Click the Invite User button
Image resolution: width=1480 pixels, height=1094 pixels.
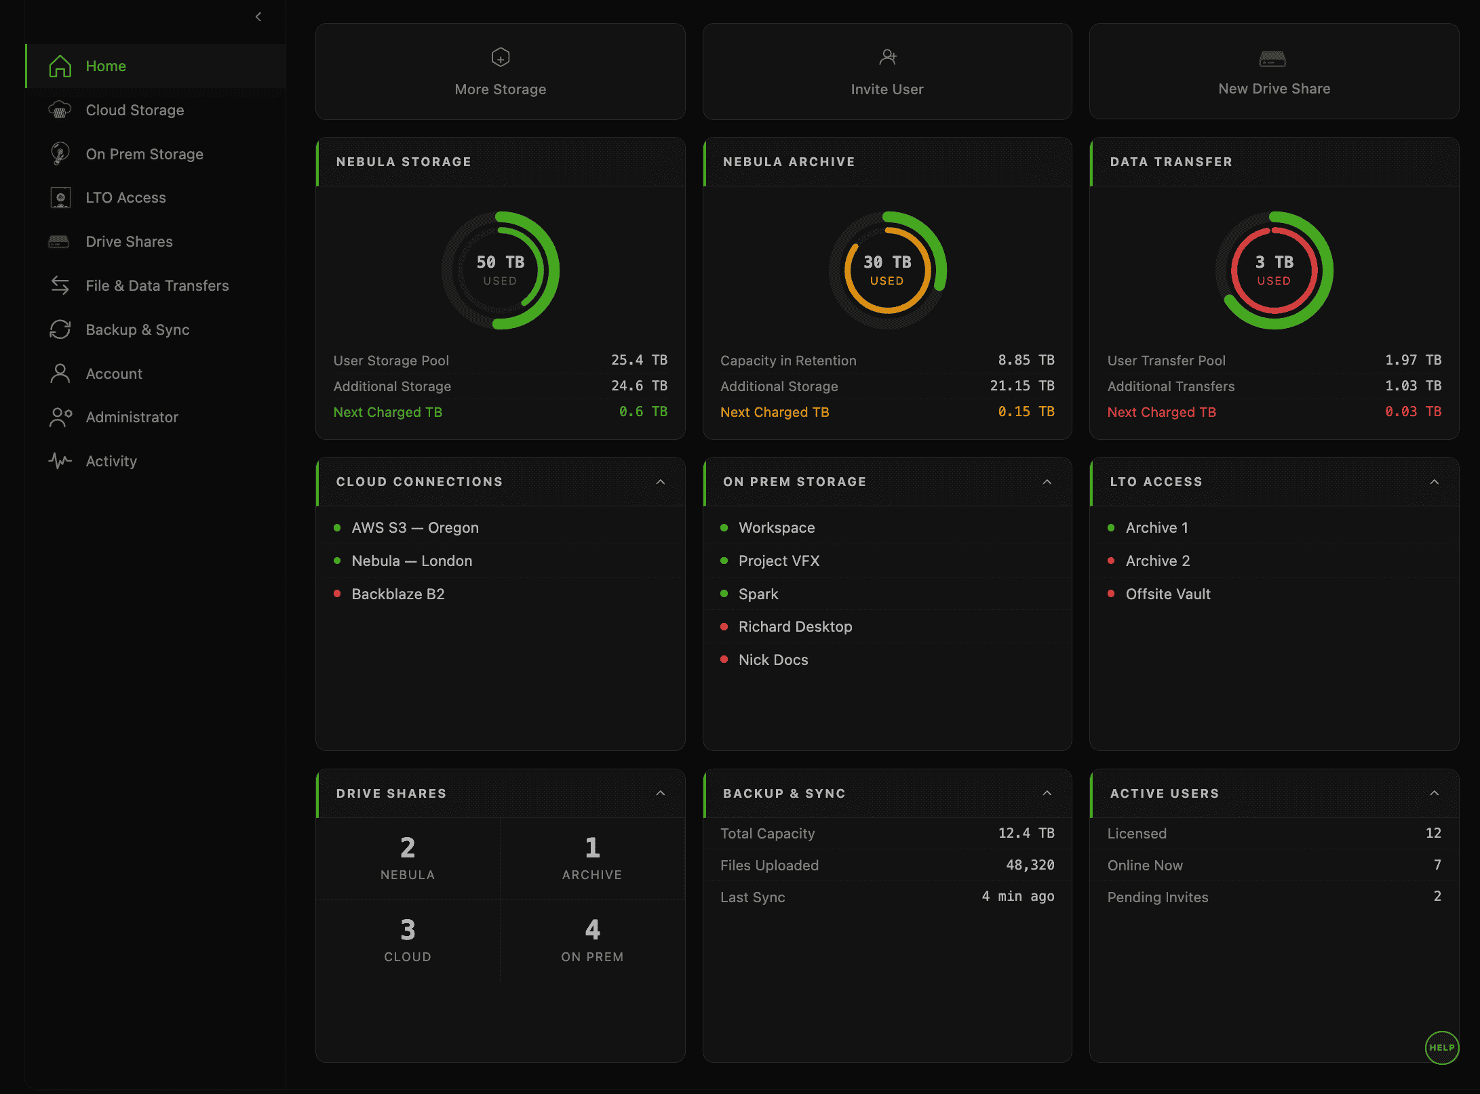click(x=887, y=72)
